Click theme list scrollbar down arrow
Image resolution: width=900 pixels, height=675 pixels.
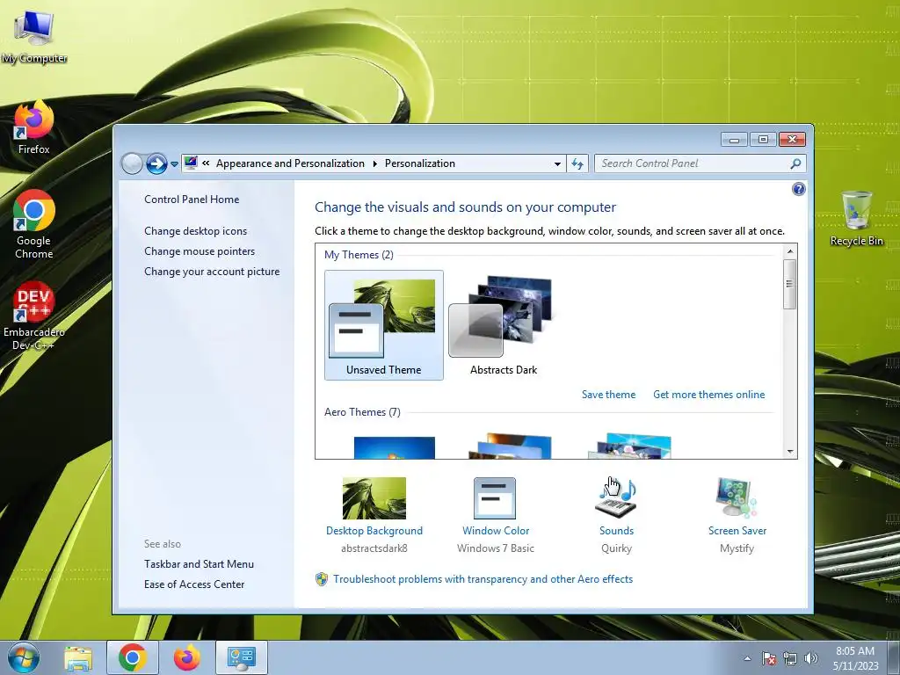pos(790,452)
